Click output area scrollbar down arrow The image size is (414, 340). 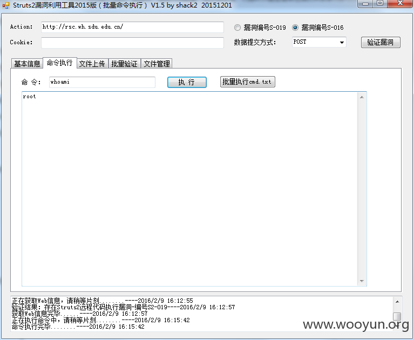coord(362,281)
